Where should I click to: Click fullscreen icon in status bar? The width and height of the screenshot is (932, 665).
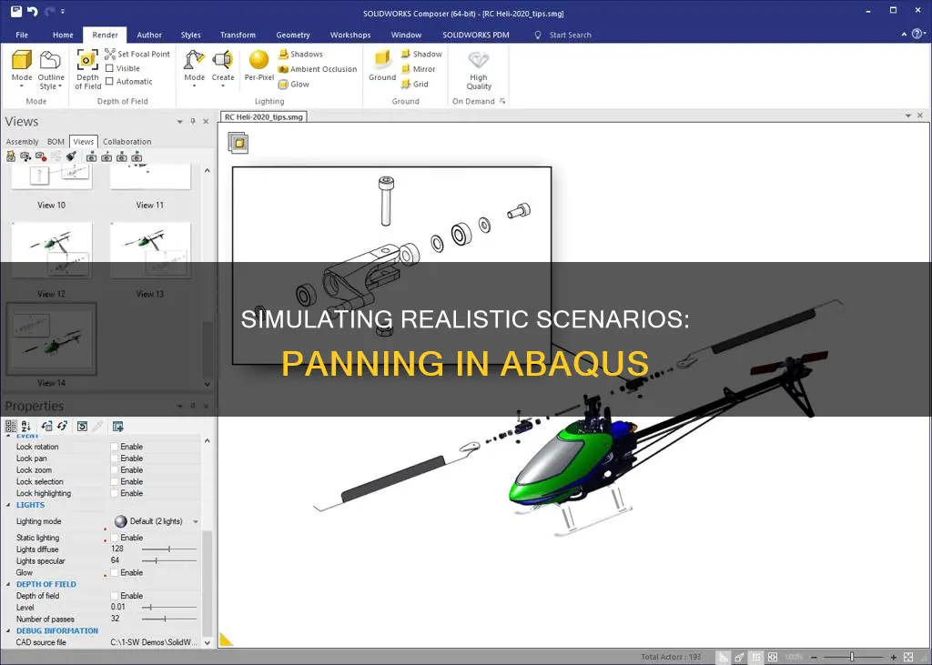(x=908, y=658)
